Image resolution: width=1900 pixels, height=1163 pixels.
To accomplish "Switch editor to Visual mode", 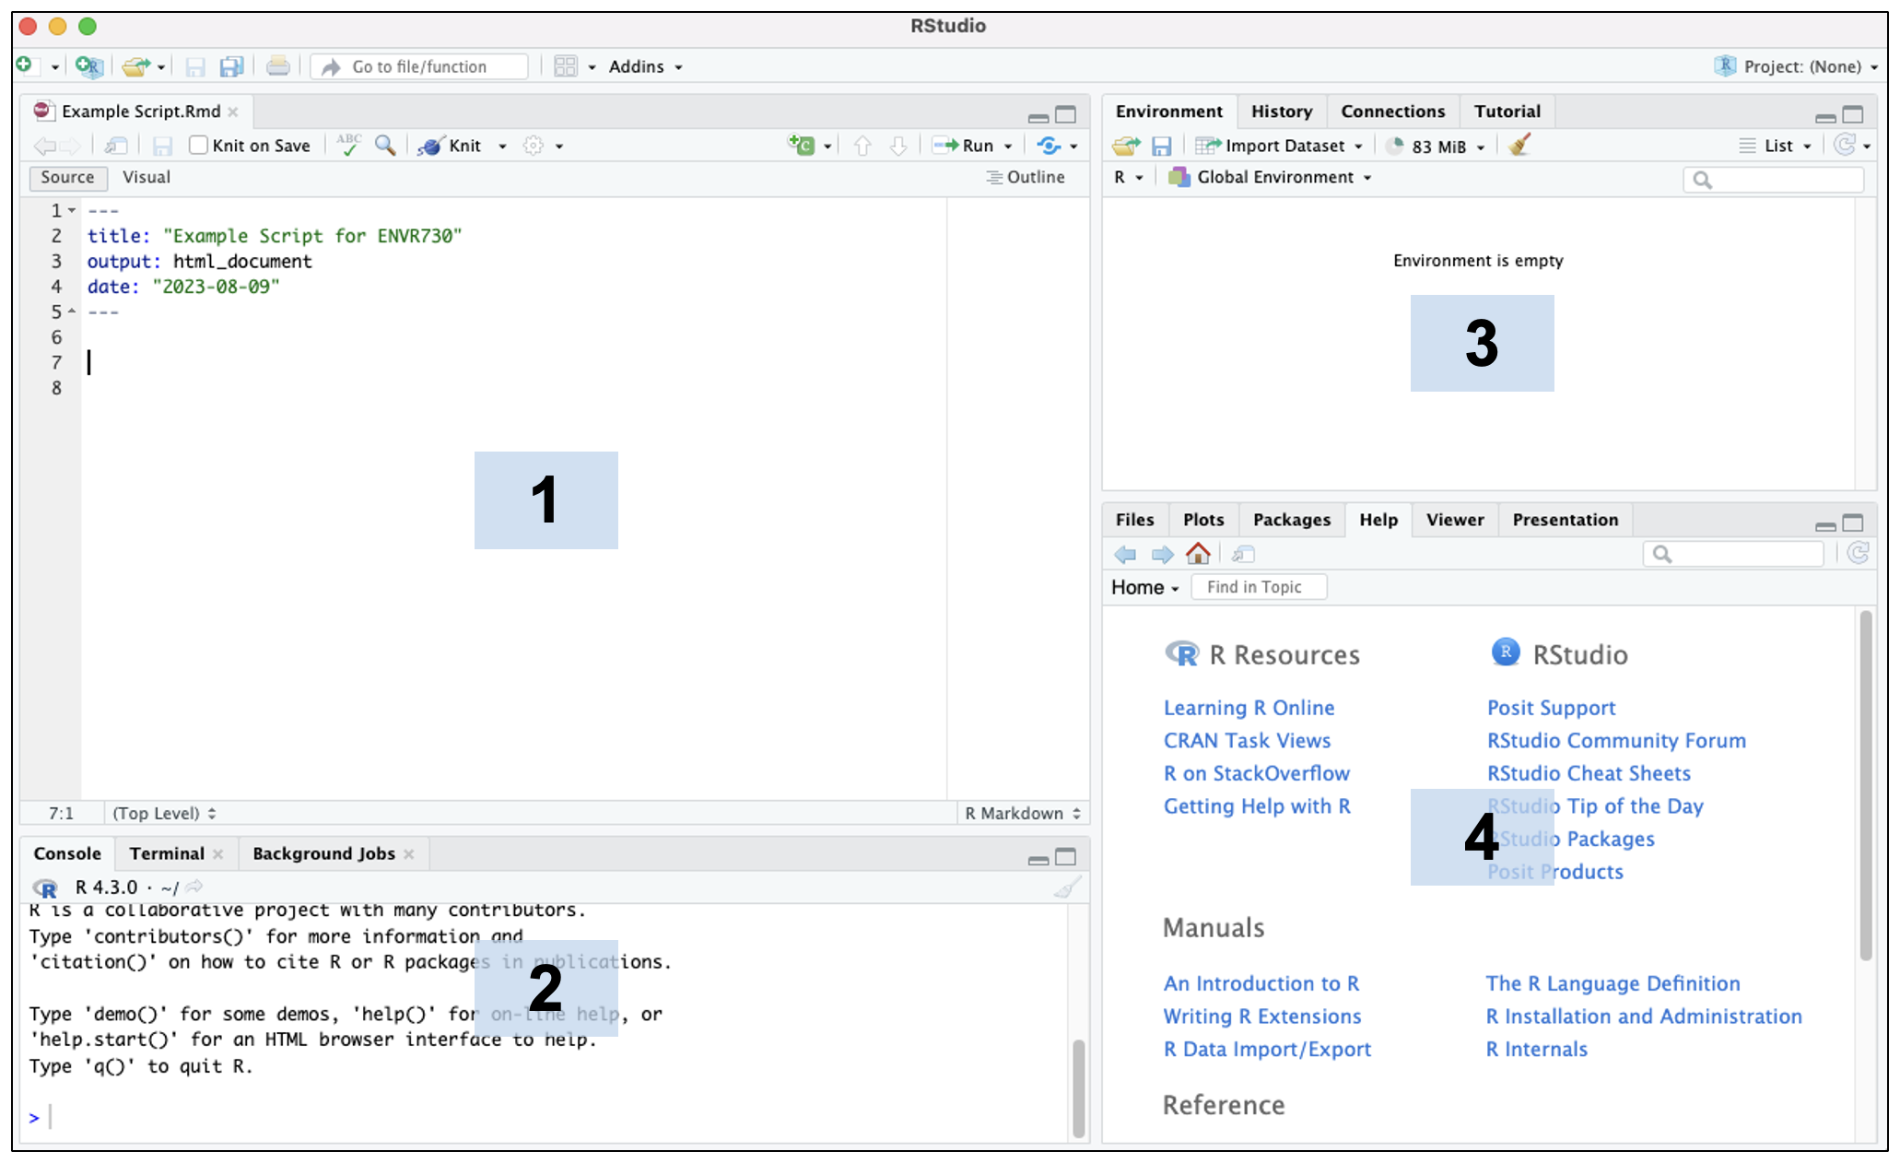I will (x=147, y=177).
